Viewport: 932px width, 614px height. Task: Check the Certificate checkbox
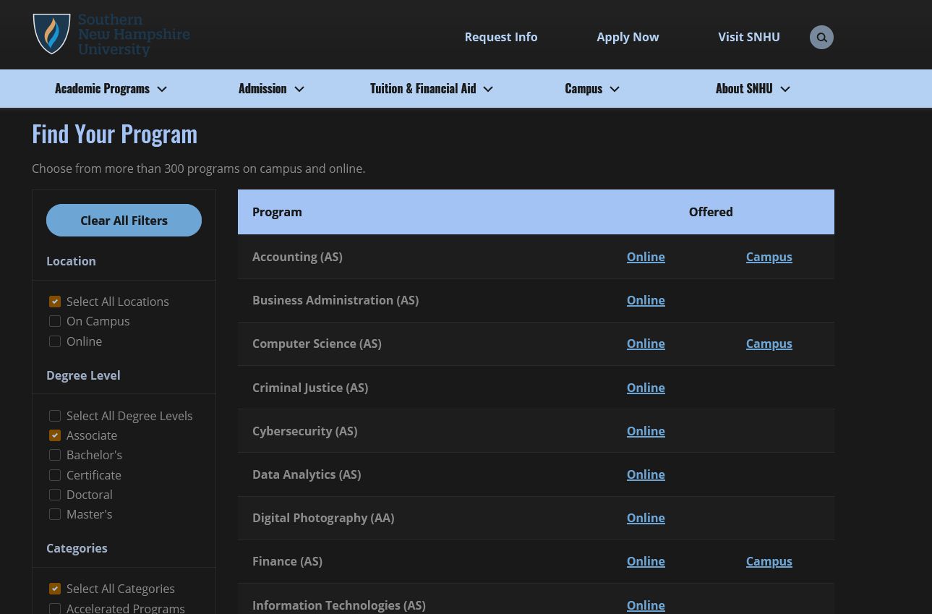55,475
